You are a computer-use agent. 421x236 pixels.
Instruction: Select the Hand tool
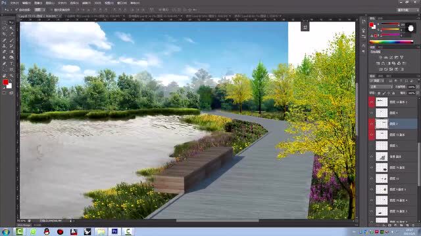[5, 75]
